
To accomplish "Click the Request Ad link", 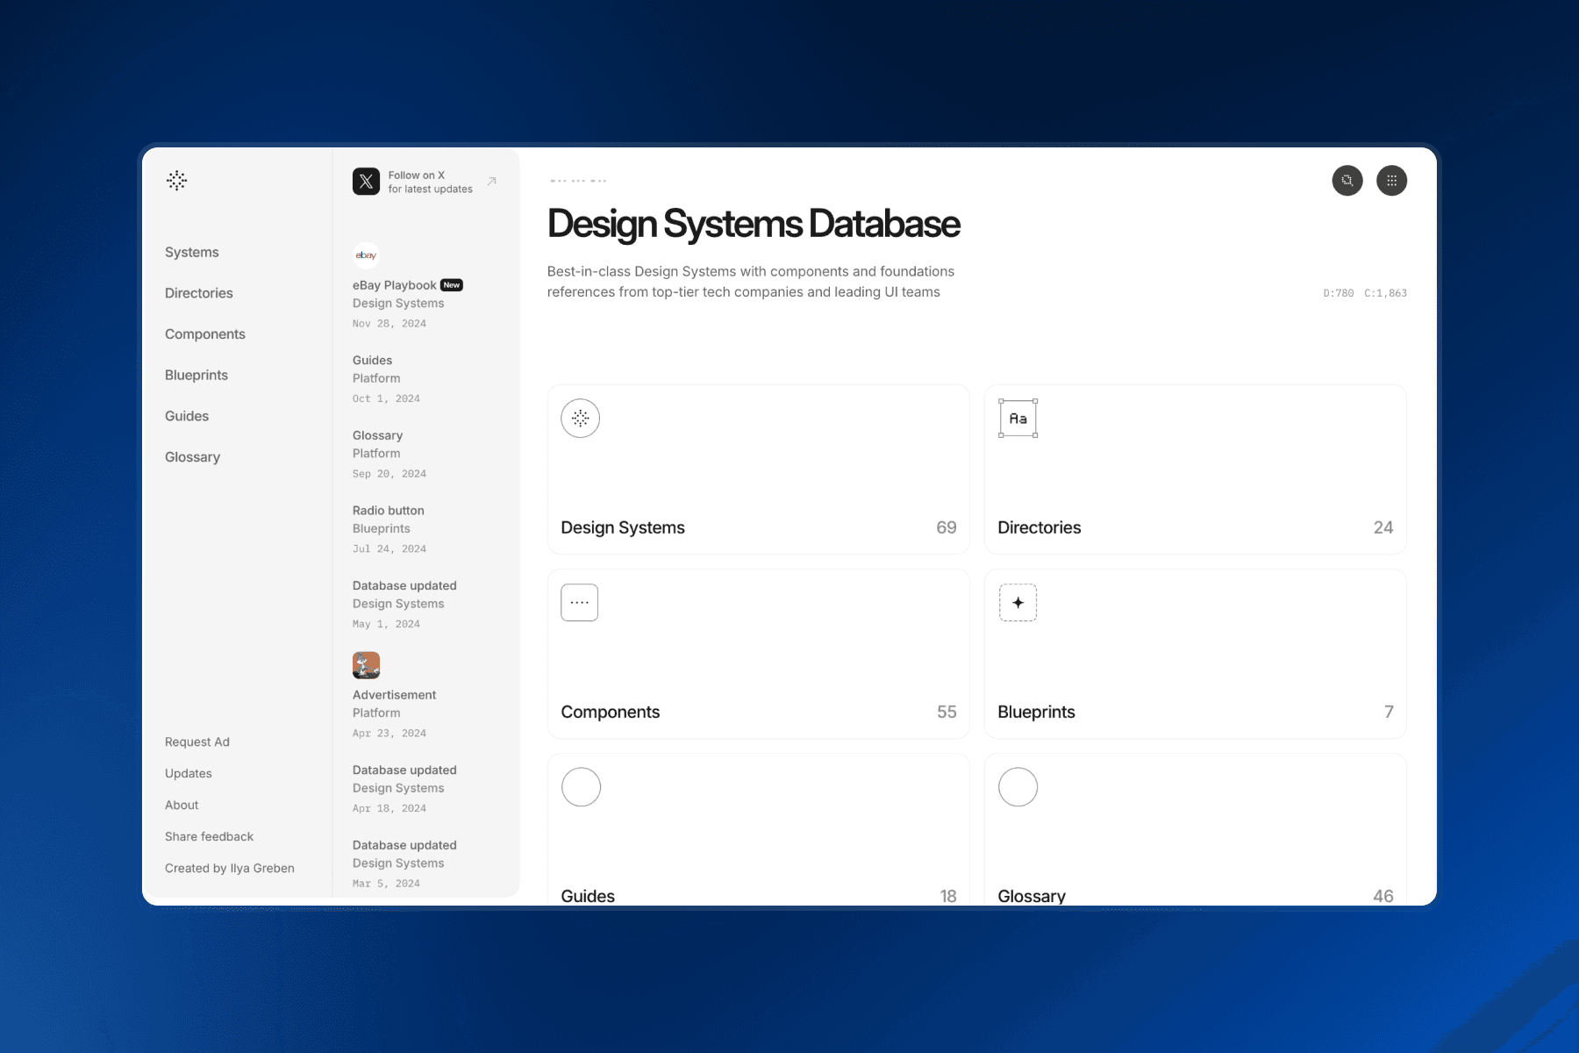I will [196, 741].
